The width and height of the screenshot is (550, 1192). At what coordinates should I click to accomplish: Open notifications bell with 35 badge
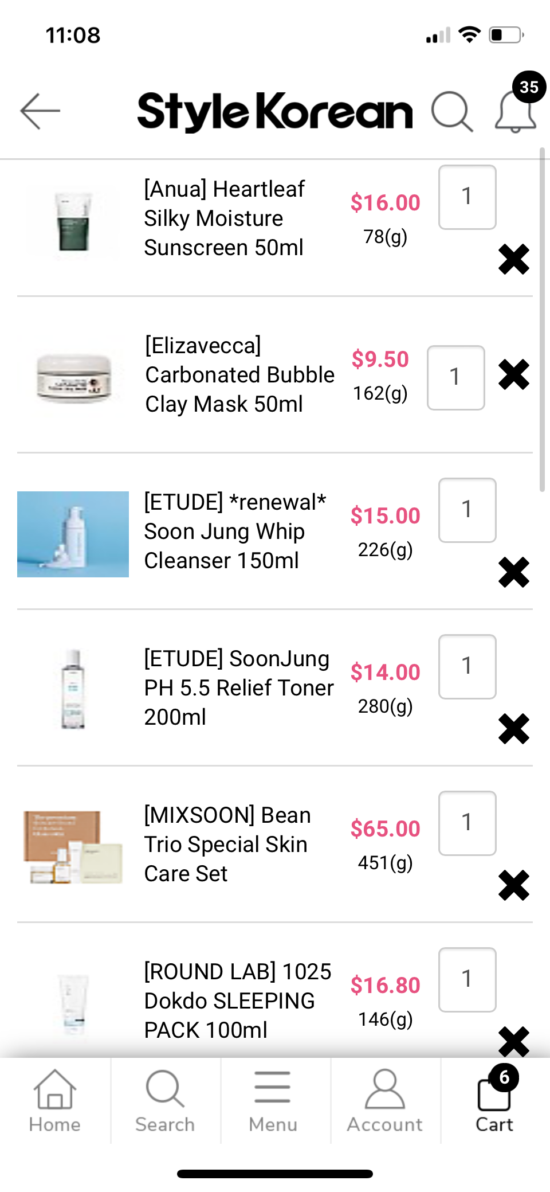point(516,110)
